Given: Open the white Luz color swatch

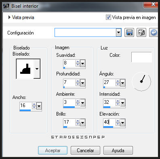Looking at the screenshot, I should click(x=141, y=57).
